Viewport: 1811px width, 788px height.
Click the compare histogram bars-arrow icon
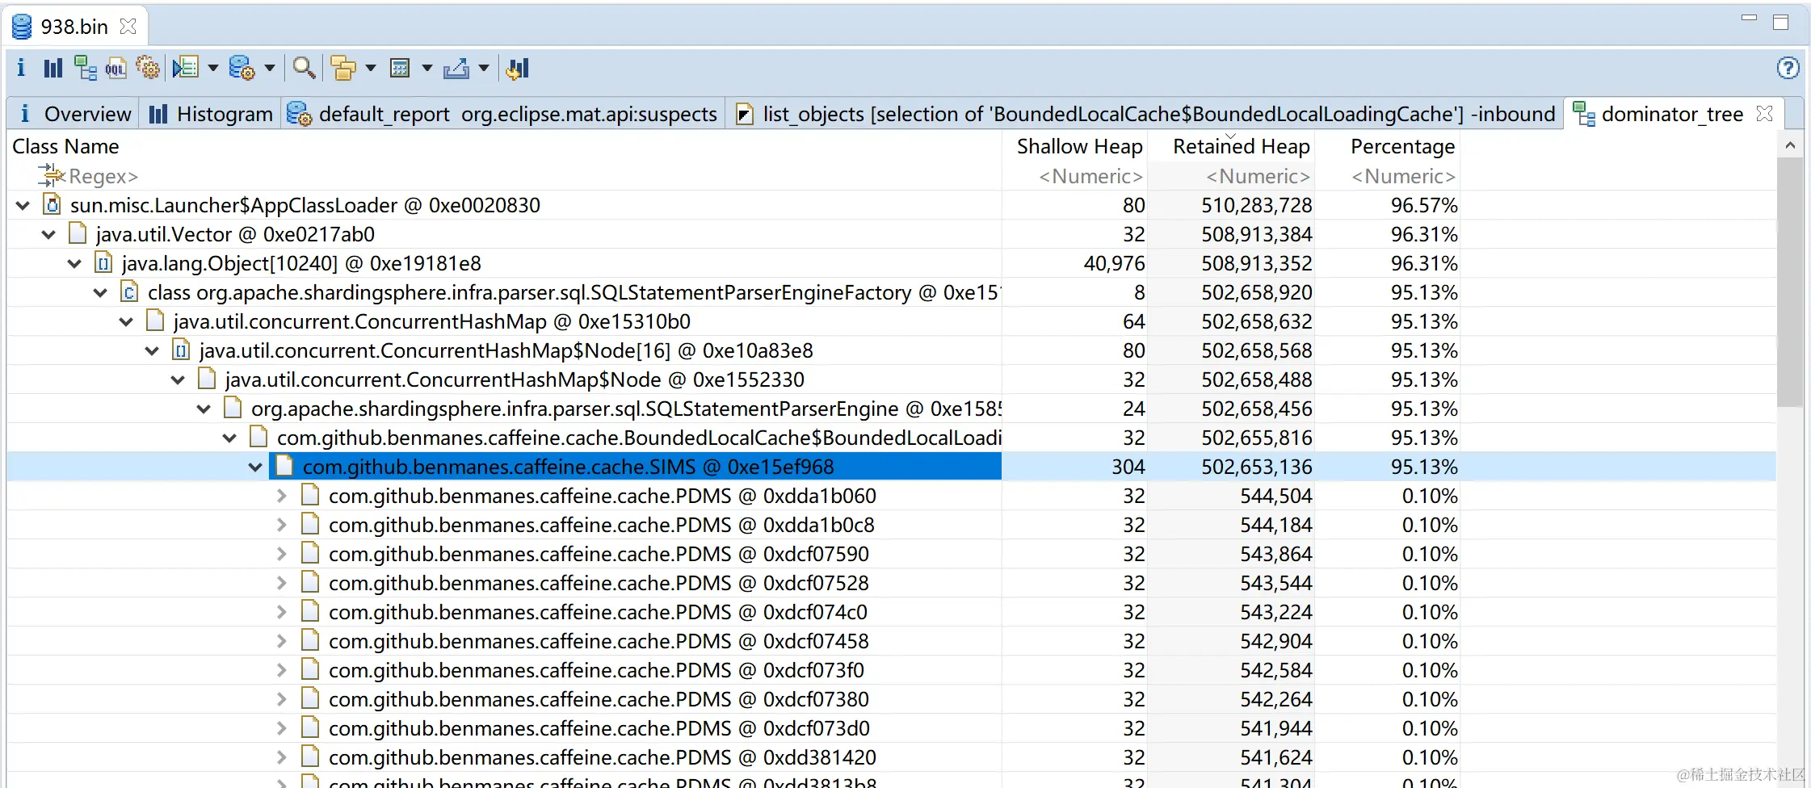[x=518, y=68]
